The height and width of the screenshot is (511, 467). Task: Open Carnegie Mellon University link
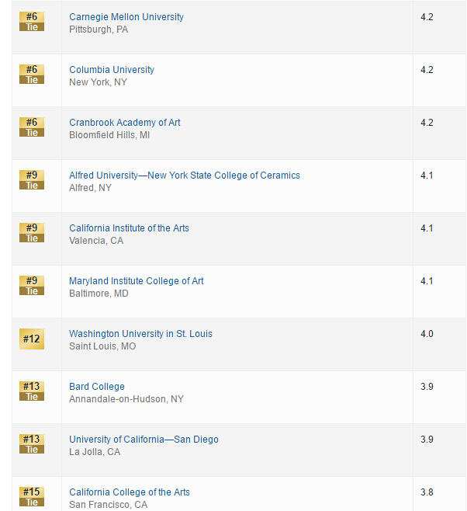click(126, 17)
